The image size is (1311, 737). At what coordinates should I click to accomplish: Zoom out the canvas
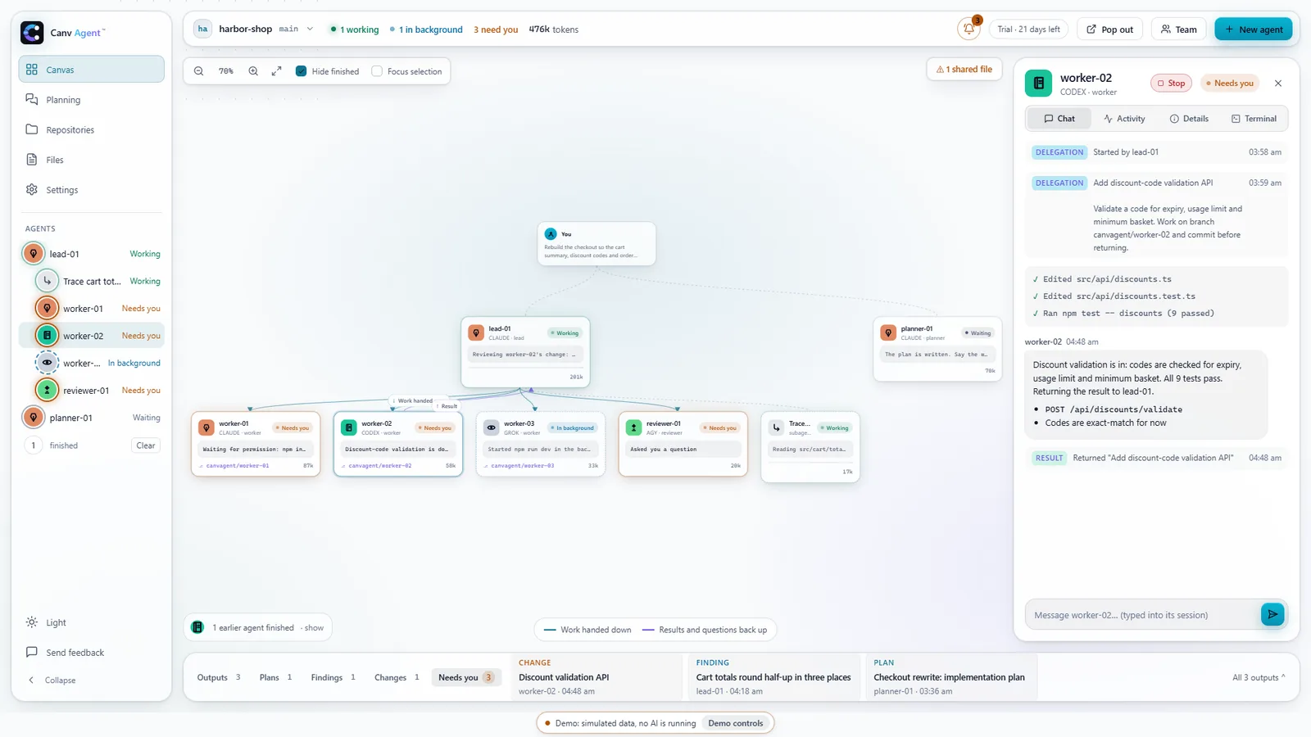199,71
